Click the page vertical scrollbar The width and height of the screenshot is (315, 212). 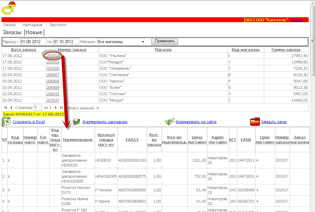313,41
